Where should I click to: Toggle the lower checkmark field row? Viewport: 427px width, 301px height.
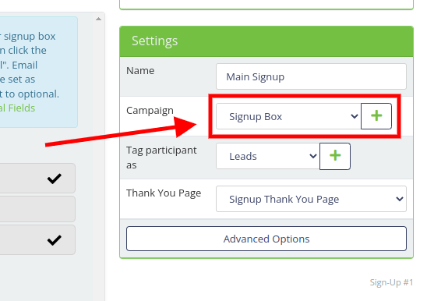point(37,240)
